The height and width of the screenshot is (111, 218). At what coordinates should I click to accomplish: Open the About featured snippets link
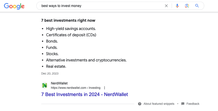pos(159,104)
